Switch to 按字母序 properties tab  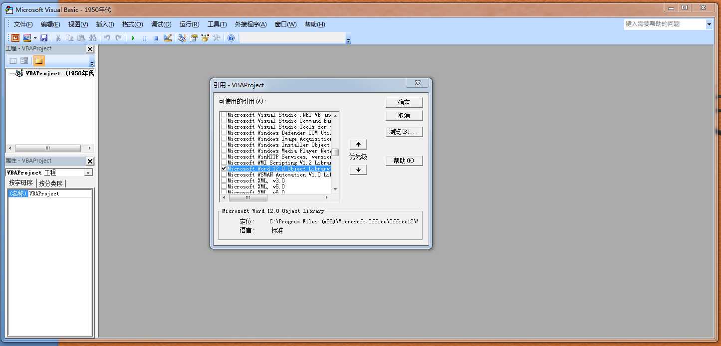[21, 183]
